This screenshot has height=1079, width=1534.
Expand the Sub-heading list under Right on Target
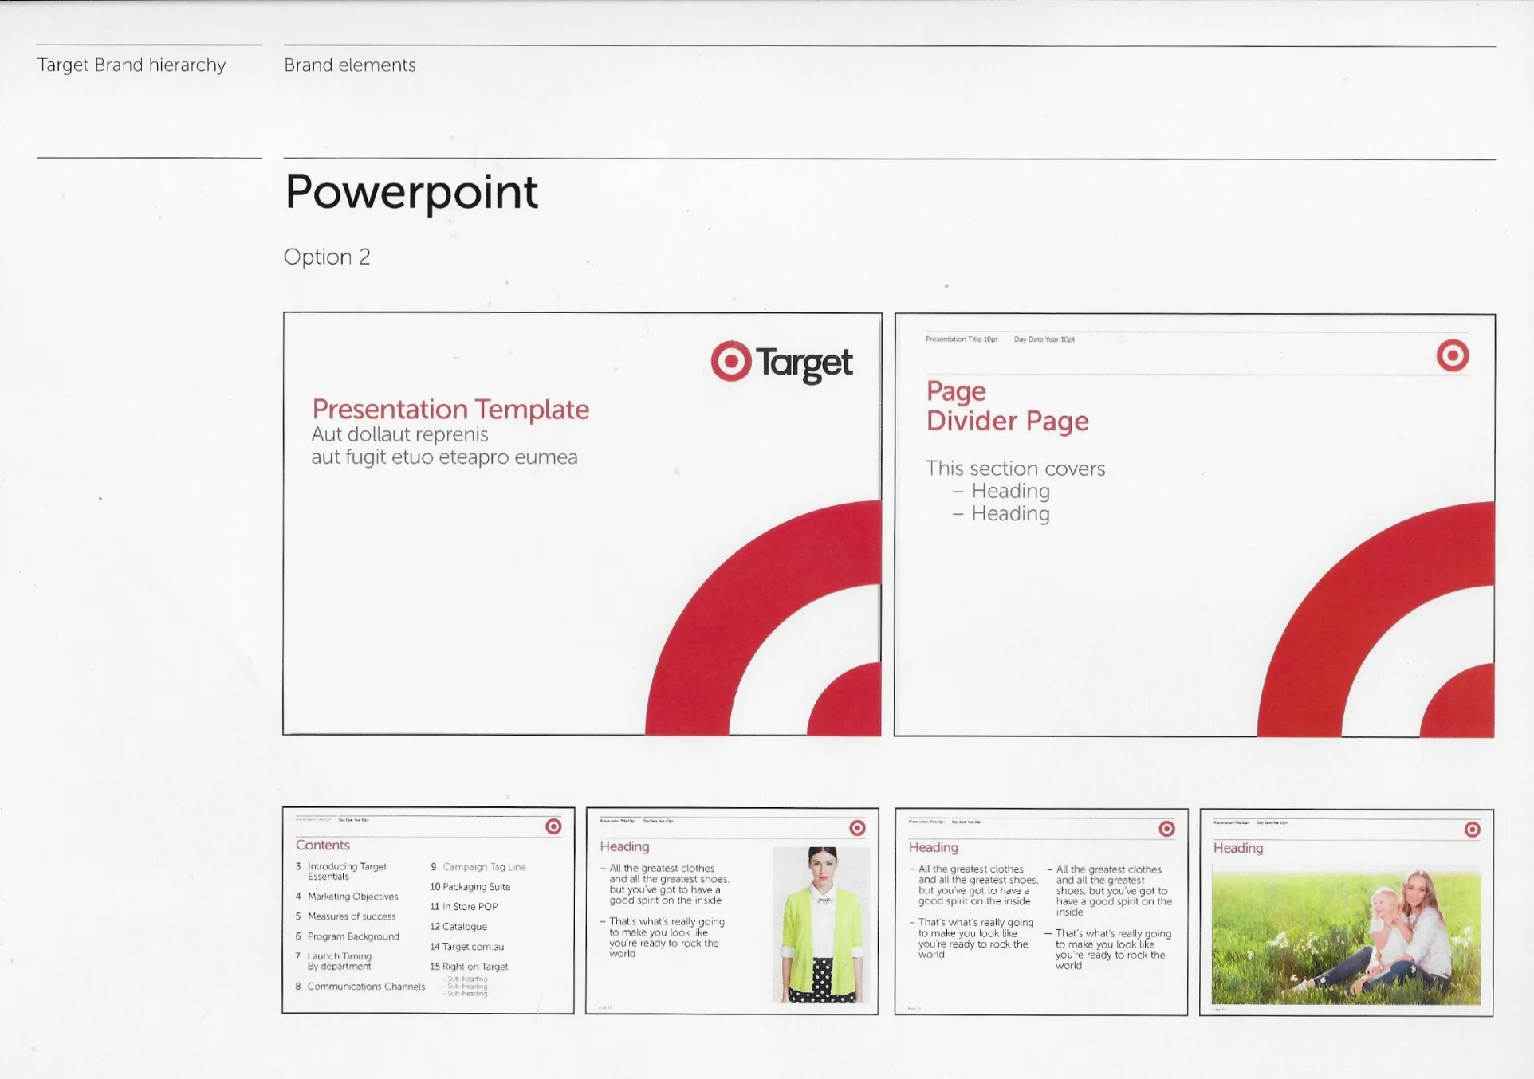pyautogui.click(x=466, y=986)
